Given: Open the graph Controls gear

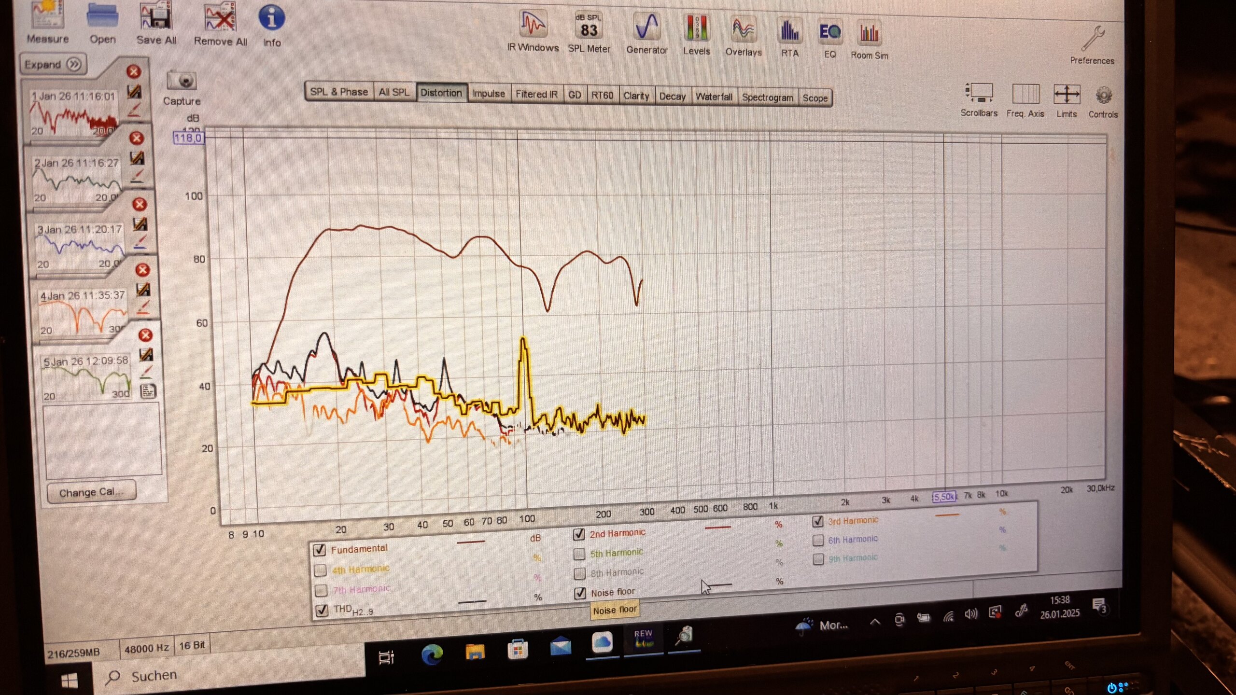Looking at the screenshot, I should pyautogui.click(x=1103, y=96).
